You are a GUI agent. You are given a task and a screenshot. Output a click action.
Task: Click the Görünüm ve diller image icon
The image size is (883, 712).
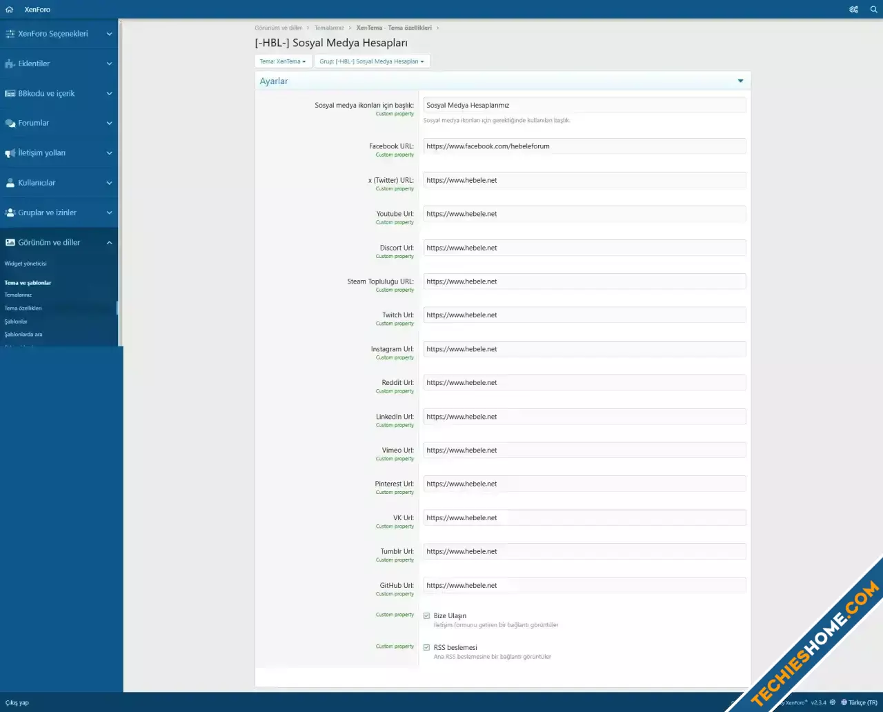coord(10,242)
